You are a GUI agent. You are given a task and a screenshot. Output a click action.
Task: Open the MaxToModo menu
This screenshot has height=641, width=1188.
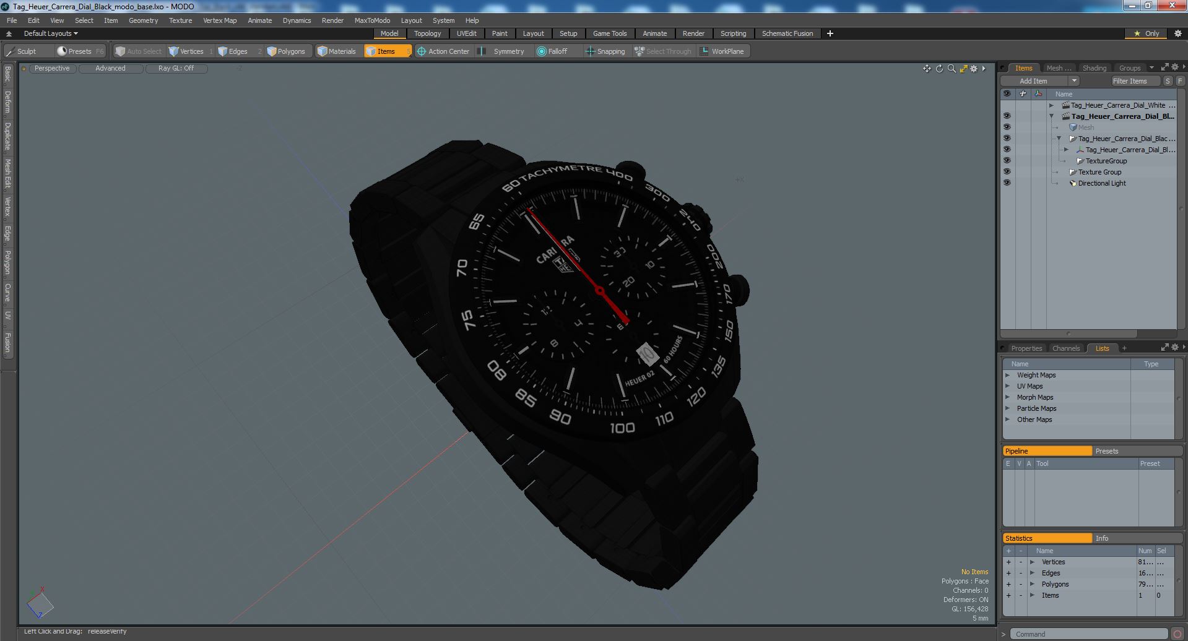coord(372,20)
